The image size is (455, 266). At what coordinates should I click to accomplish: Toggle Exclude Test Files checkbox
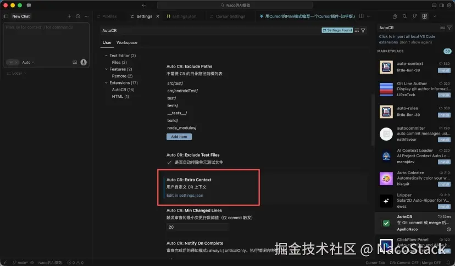click(x=169, y=163)
